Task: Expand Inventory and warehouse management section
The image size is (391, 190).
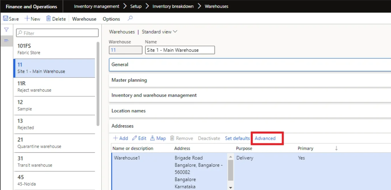Action: click(250, 95)
